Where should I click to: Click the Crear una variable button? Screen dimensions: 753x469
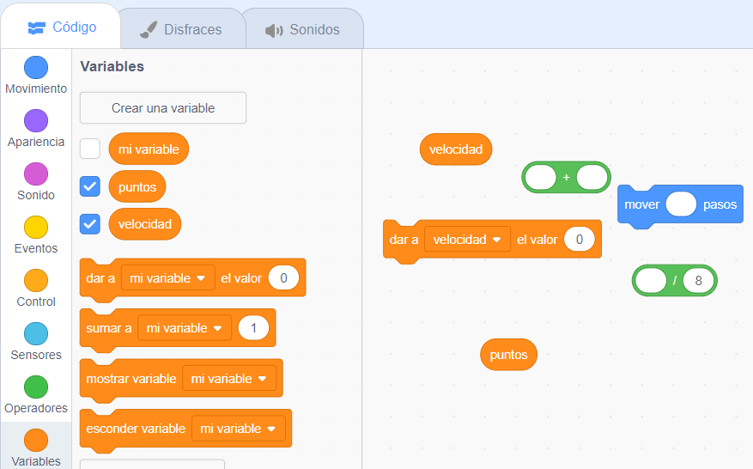[163, 108]
